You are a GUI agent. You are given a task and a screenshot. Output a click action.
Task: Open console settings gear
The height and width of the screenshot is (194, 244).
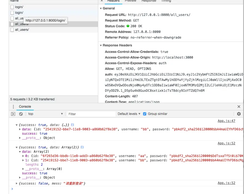(239, 114)
